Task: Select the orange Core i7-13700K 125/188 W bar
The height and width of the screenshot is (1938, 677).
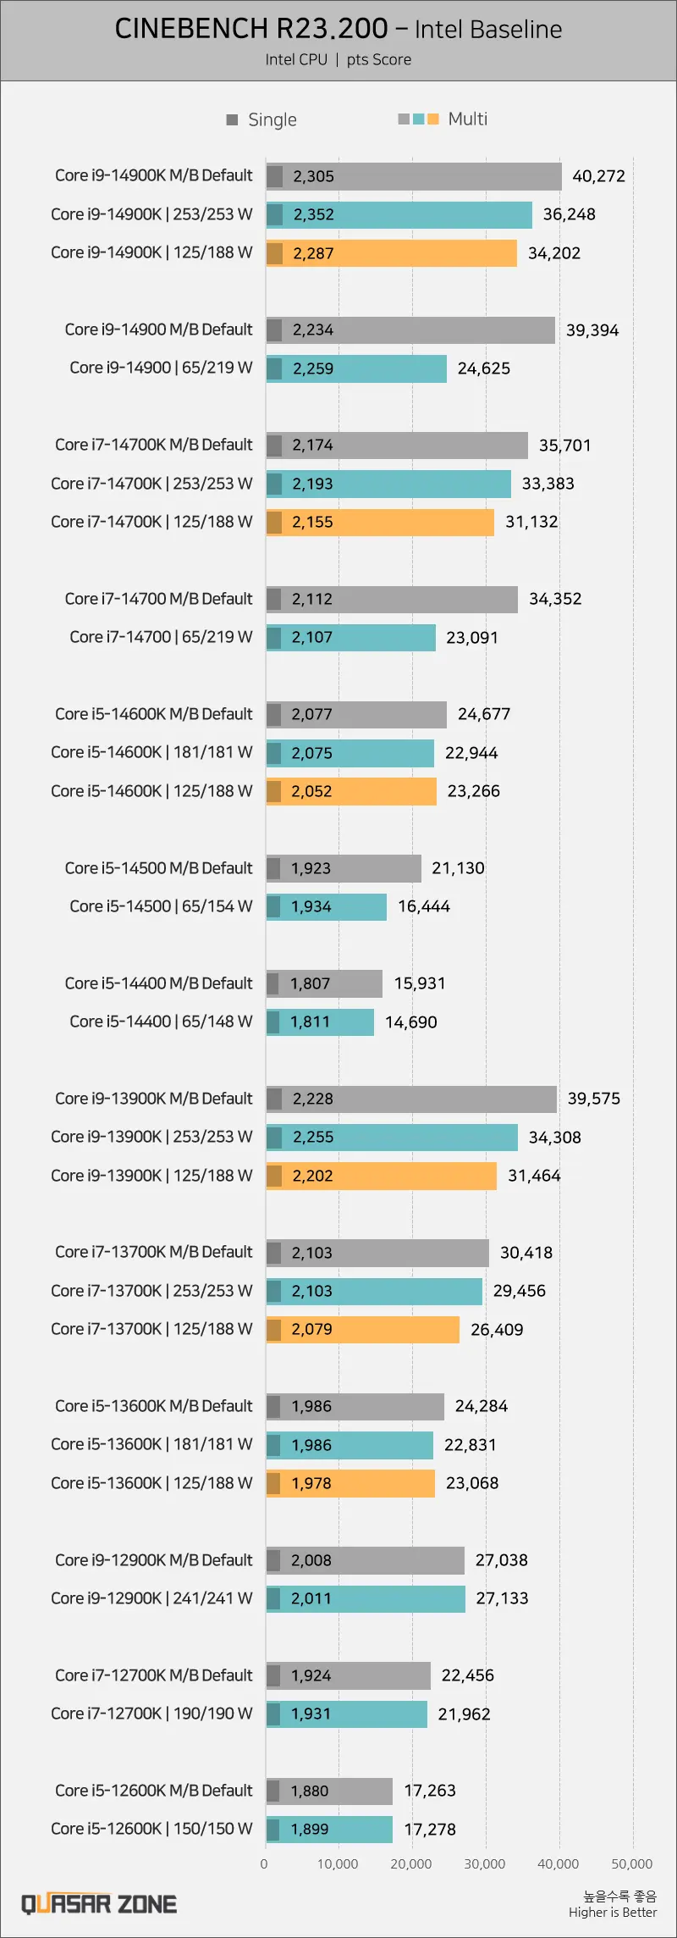Action: (x=363, y=1330)
